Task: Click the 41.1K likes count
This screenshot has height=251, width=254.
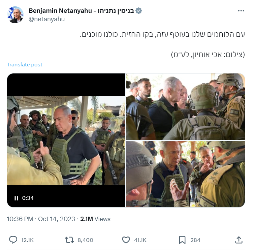Action: click(140, 240)
